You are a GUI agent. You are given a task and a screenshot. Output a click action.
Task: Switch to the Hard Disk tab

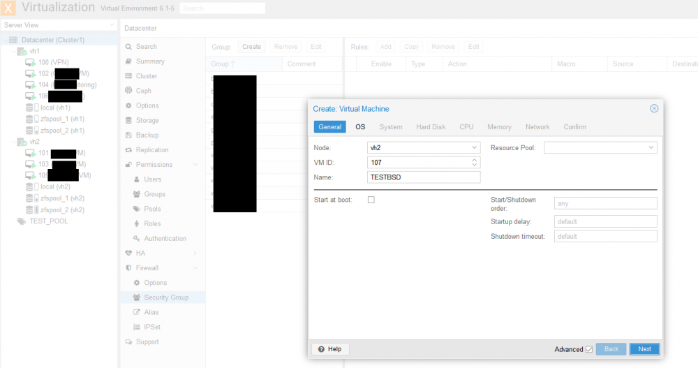[x=431, y=127]
